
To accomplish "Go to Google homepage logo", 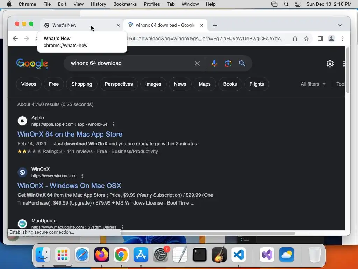I will (32, 64).
